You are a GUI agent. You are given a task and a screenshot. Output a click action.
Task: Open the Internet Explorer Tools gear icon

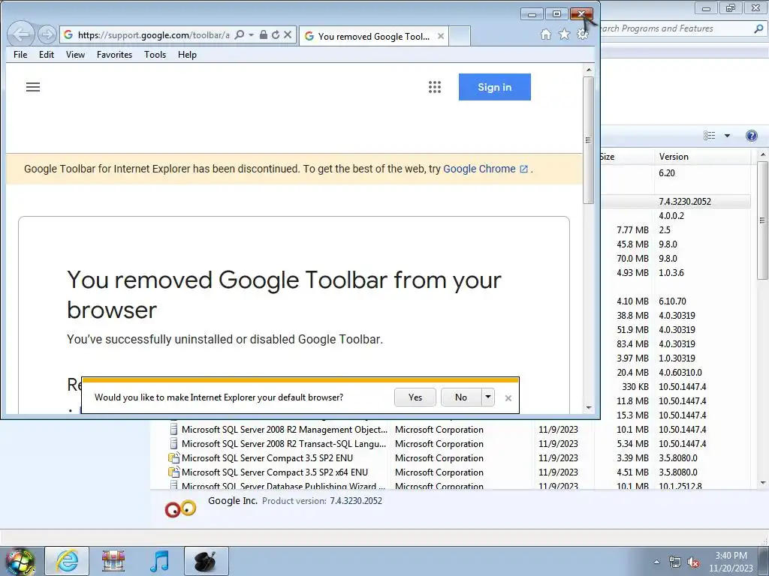(583, 34)
